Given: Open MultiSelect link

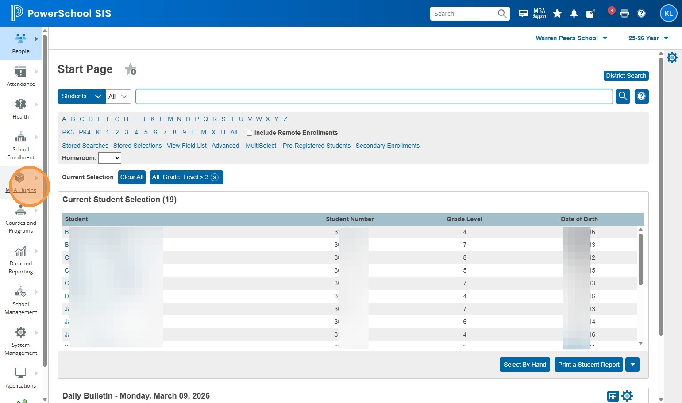Looking at the screenshot, I should (x=261, y=146).
